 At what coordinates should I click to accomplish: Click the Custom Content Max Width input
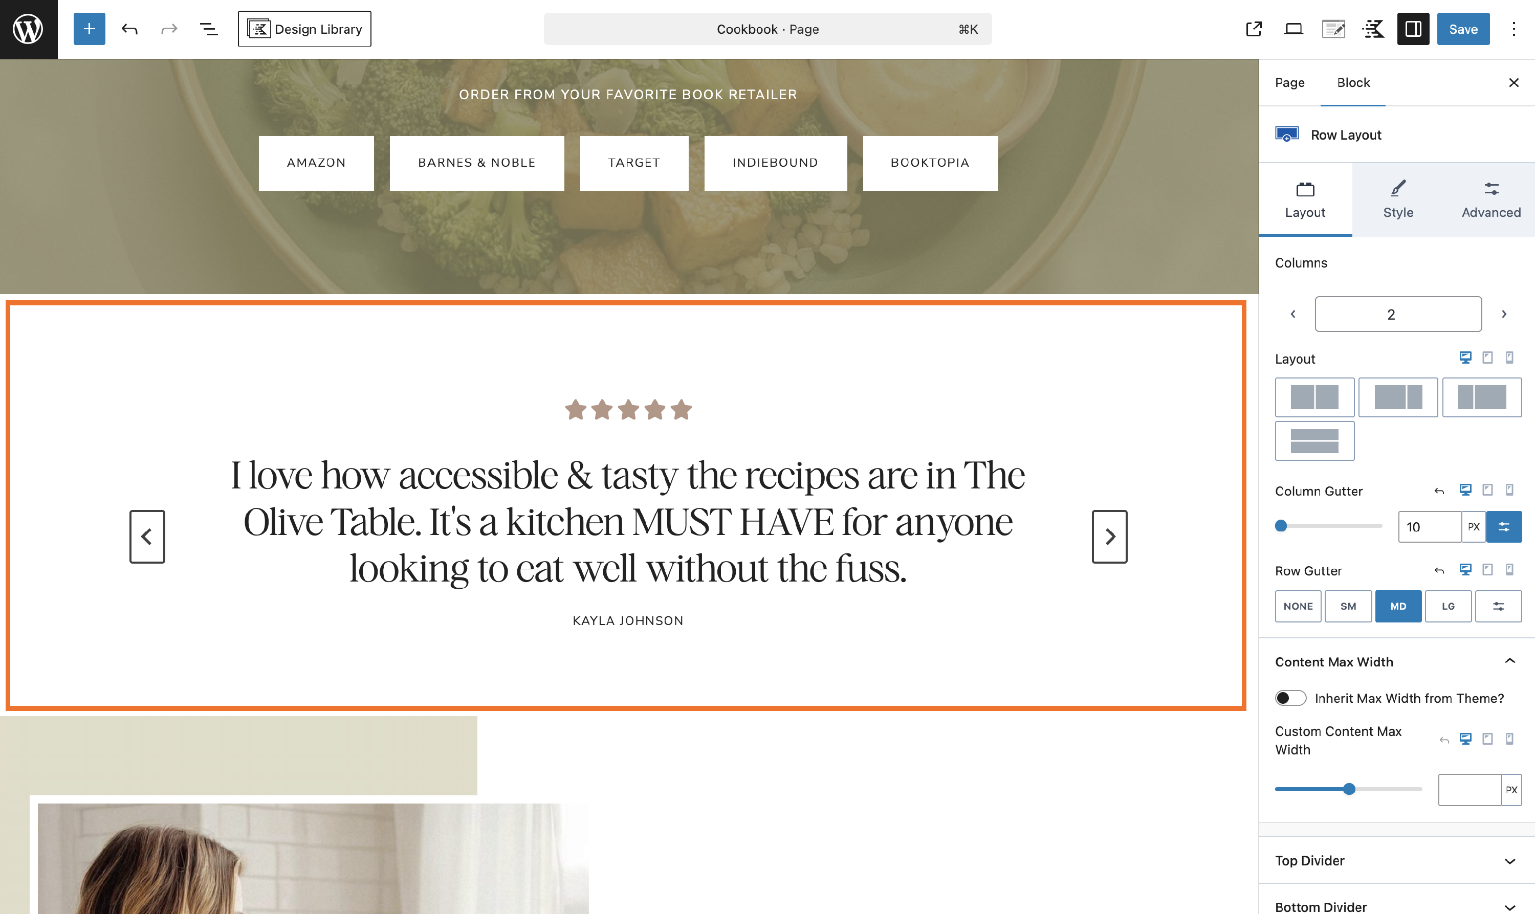pos(1470,790)
